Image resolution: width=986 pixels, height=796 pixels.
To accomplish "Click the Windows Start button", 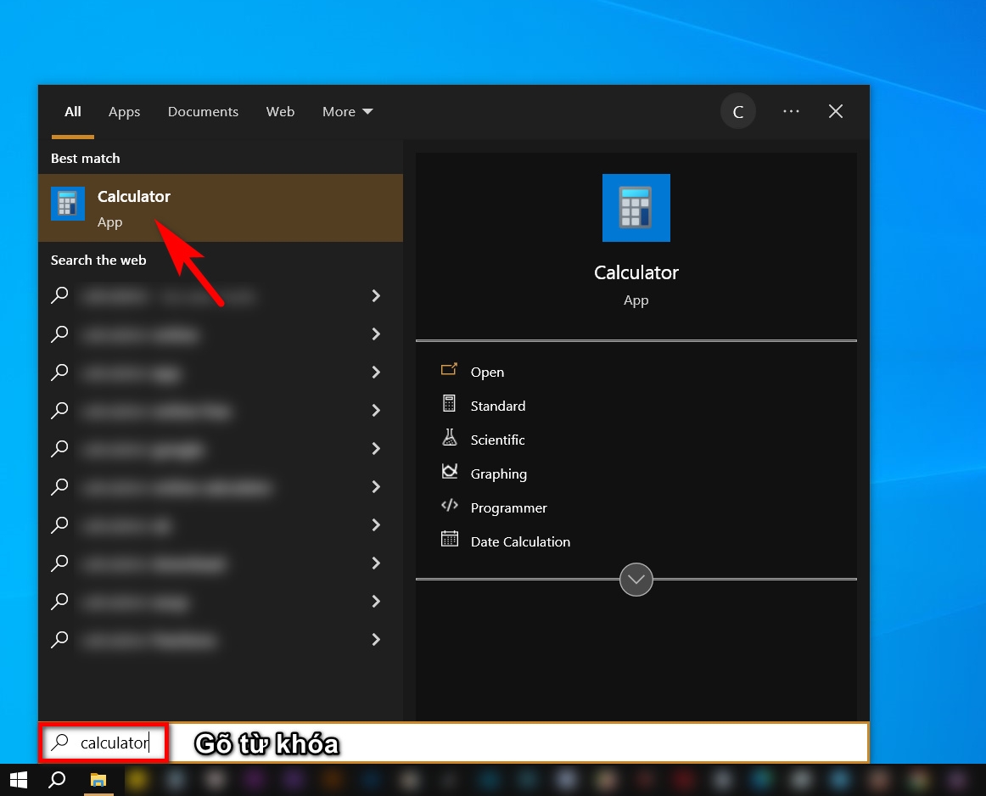I will click(18, 780).
